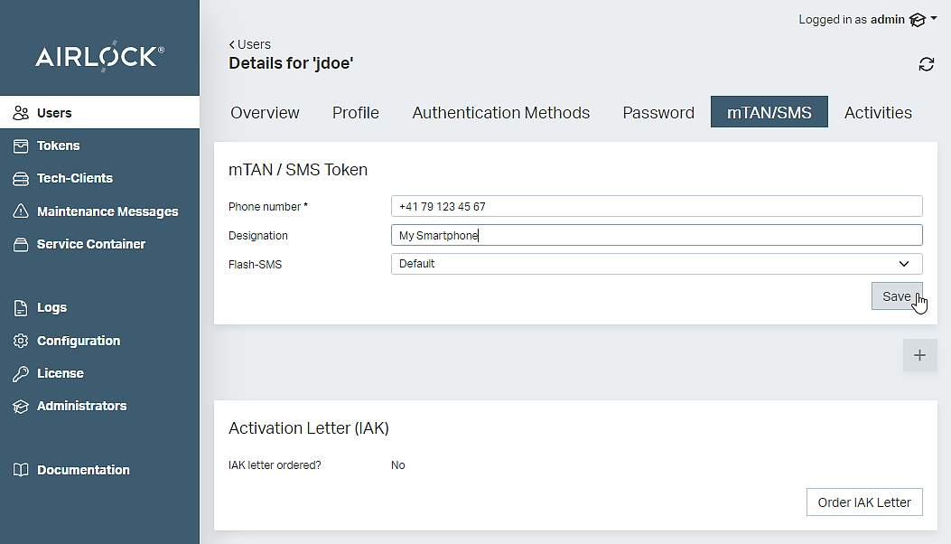The image size is (951, 544).
Task: Click the Service Container icon
Action: pyautogui.click(x=21, y=244)
